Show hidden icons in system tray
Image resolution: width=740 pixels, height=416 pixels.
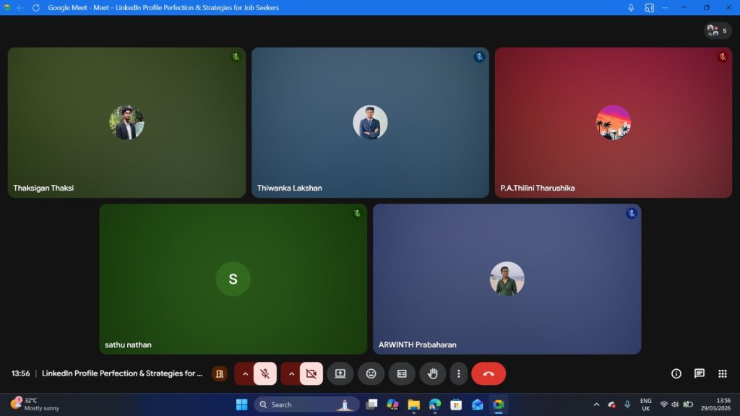(596, 404)
